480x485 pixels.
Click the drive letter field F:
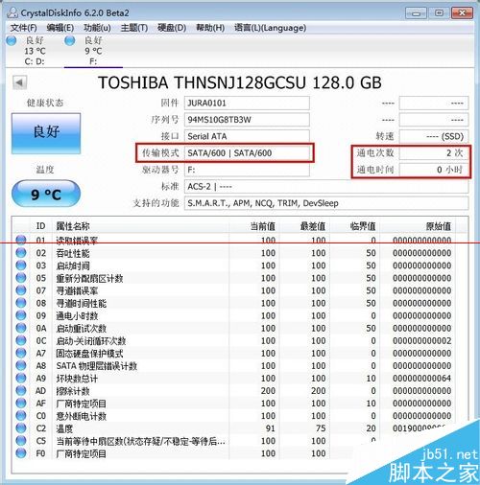click(x=247, y=170)
